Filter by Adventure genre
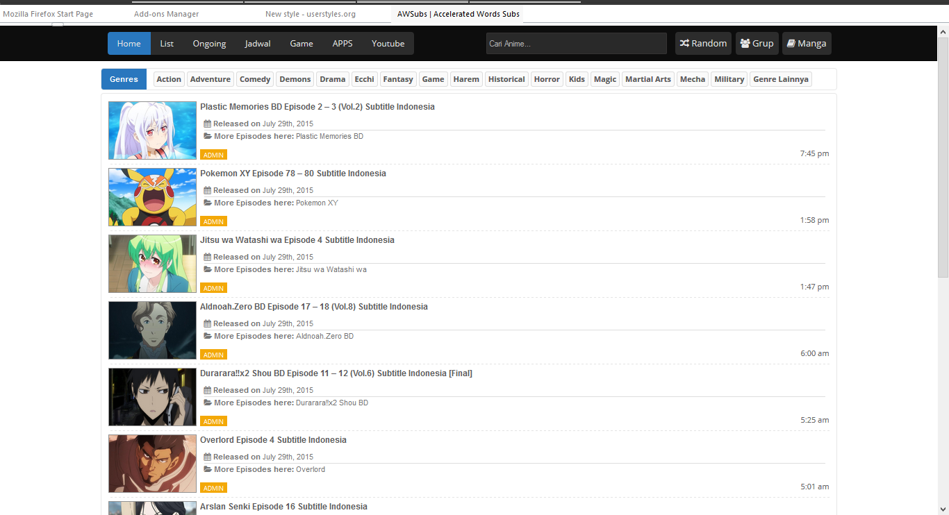The width and height of the screenshot is (949, 515). 210,79
